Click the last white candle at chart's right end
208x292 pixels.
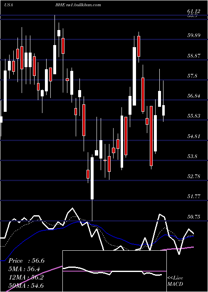[x=163, y=110]
